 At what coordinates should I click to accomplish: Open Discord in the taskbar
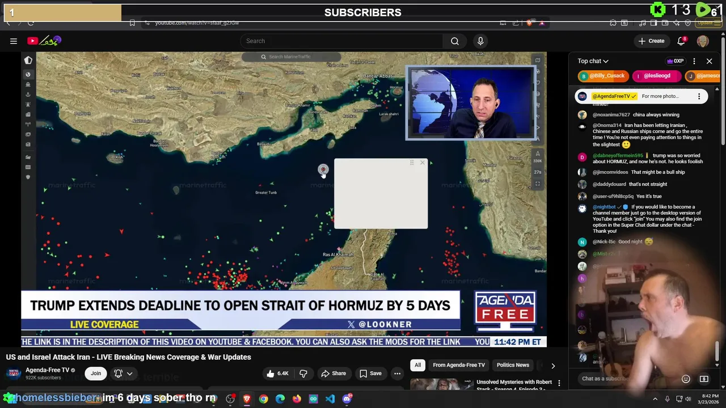pyautogui.click(x=347, y=399)
